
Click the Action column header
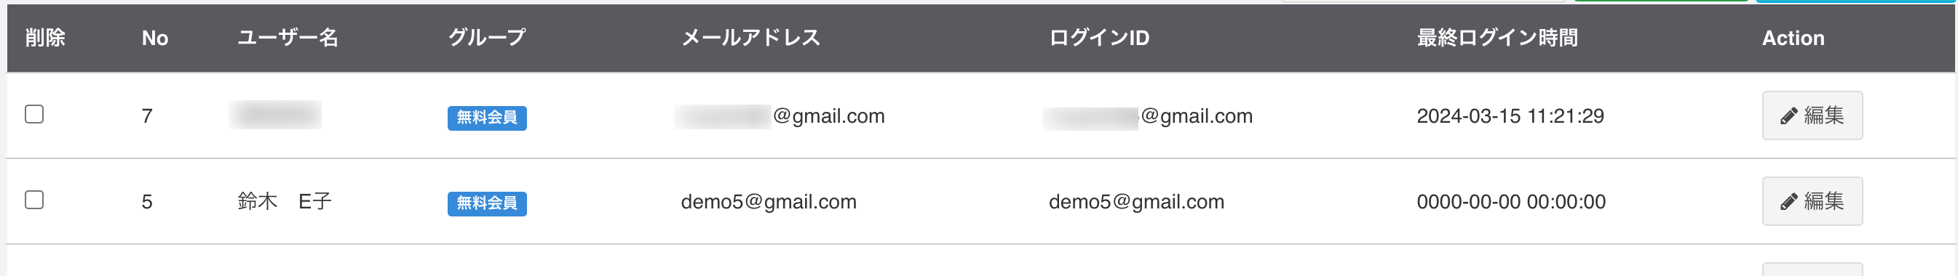tap(1793, 38)
